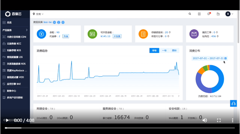Click 待续费实例 count 20 link
Screen dimensions: 240x134
[166, 32]
